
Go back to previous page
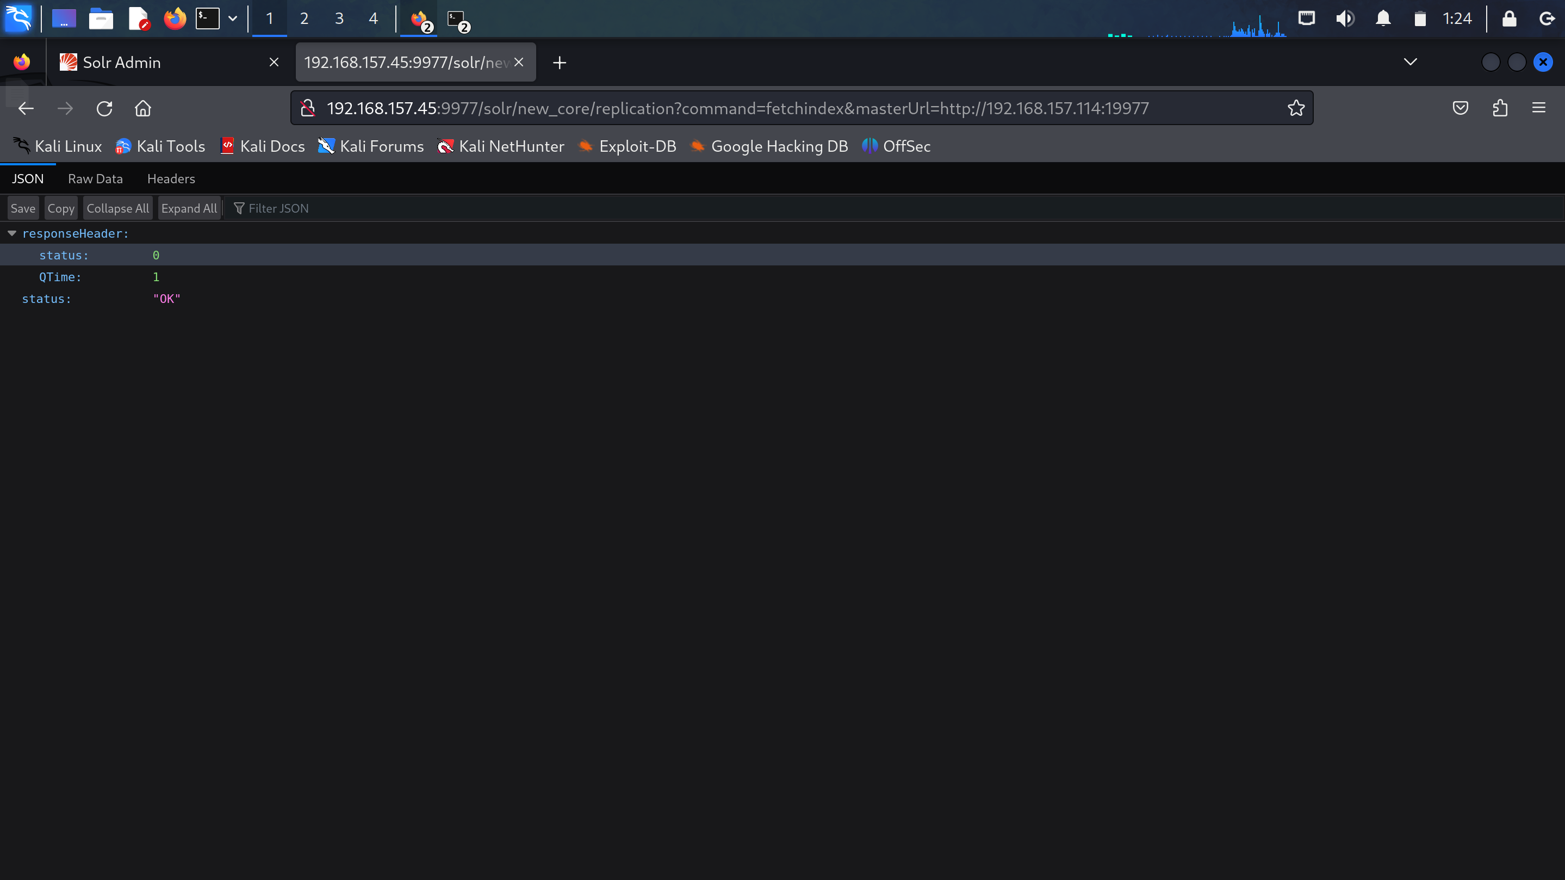click(x=26, y=108)
